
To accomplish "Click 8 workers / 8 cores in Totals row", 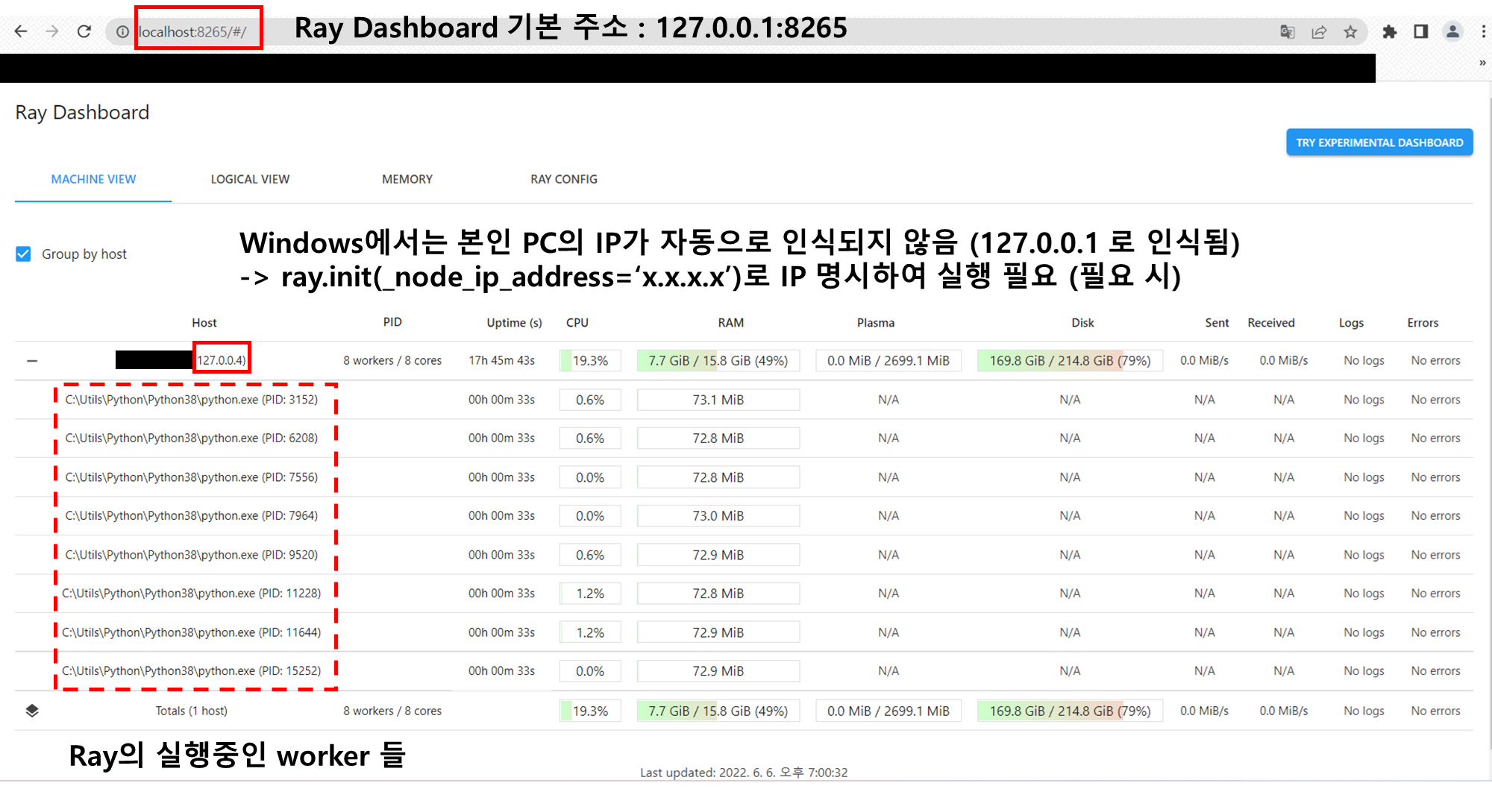I will [392, 711].
